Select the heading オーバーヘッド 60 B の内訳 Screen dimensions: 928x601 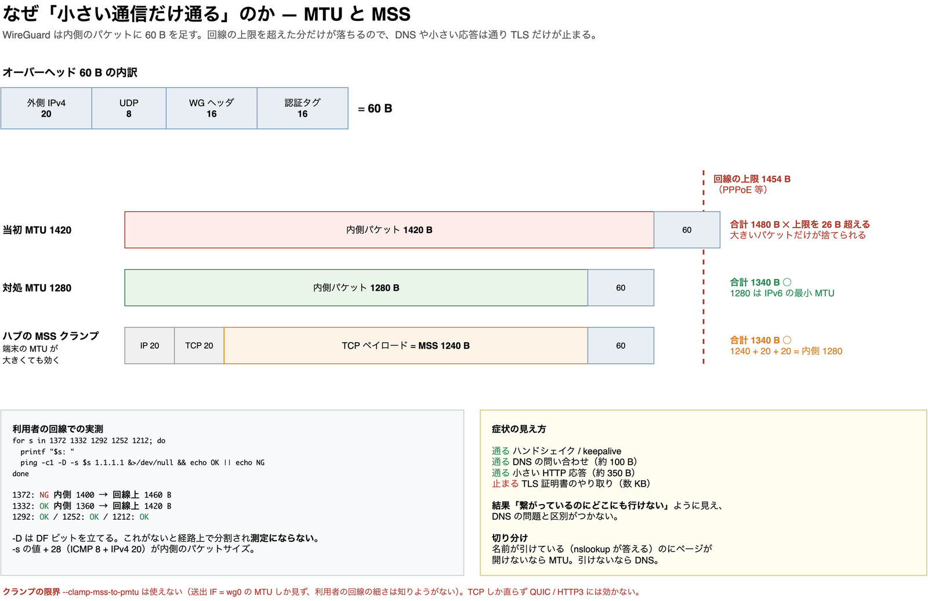tap(70, 73)
